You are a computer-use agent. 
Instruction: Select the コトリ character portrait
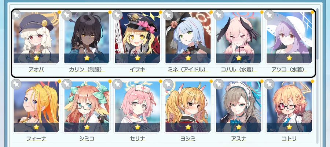289,107
